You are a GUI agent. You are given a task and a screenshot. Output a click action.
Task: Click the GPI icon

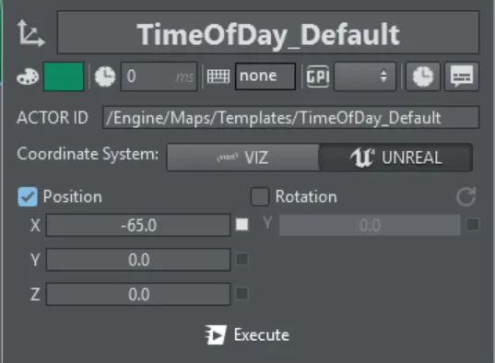[x=318, y=76]
